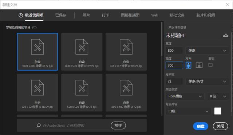Switch to the 图稿和插图 tab
The height and width of the screenshot is (135, 233).
pyautogui.click(x=130, y=15)
